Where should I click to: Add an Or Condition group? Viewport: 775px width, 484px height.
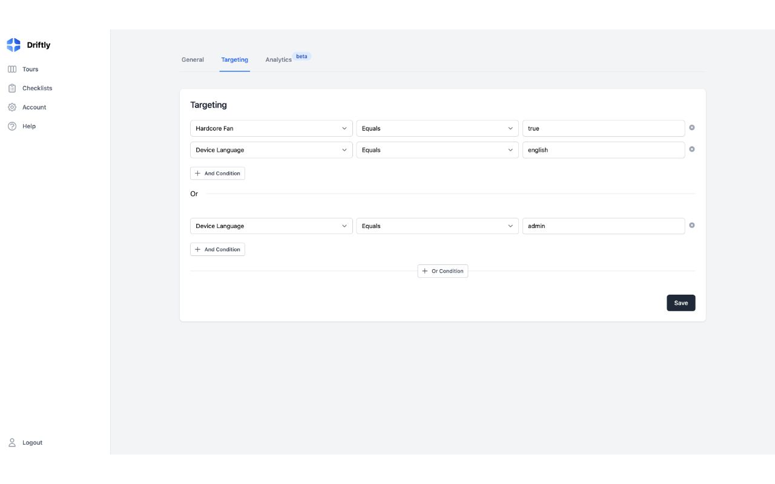point(443,271)
